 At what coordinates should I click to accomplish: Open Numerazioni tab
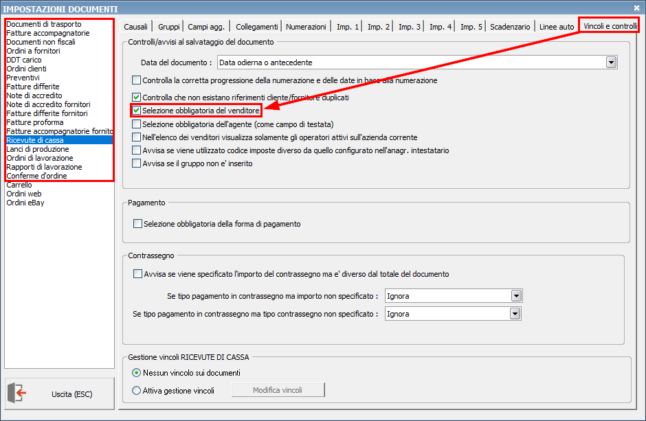[306, 26]
